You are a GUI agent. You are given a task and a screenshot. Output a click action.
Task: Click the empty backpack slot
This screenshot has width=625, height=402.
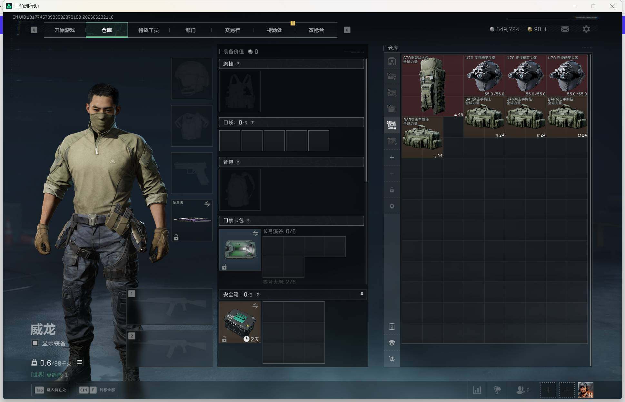[240, 190]
